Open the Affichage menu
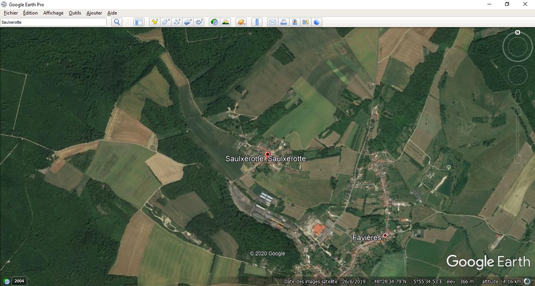The image size is (535, 286). [53, 13]
